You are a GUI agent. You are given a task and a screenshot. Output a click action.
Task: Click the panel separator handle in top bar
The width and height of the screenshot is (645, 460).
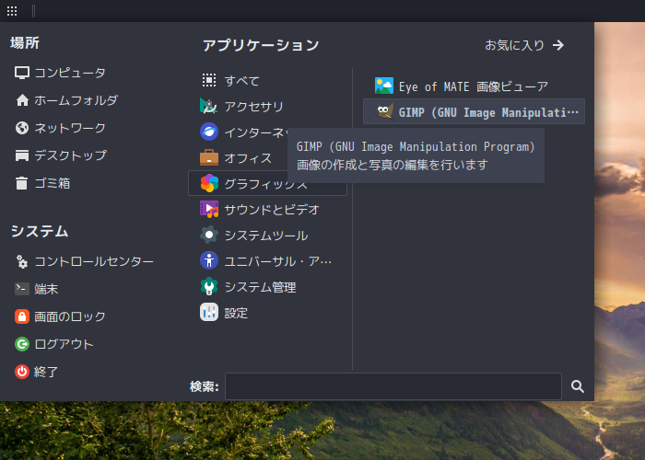point(33,11)
